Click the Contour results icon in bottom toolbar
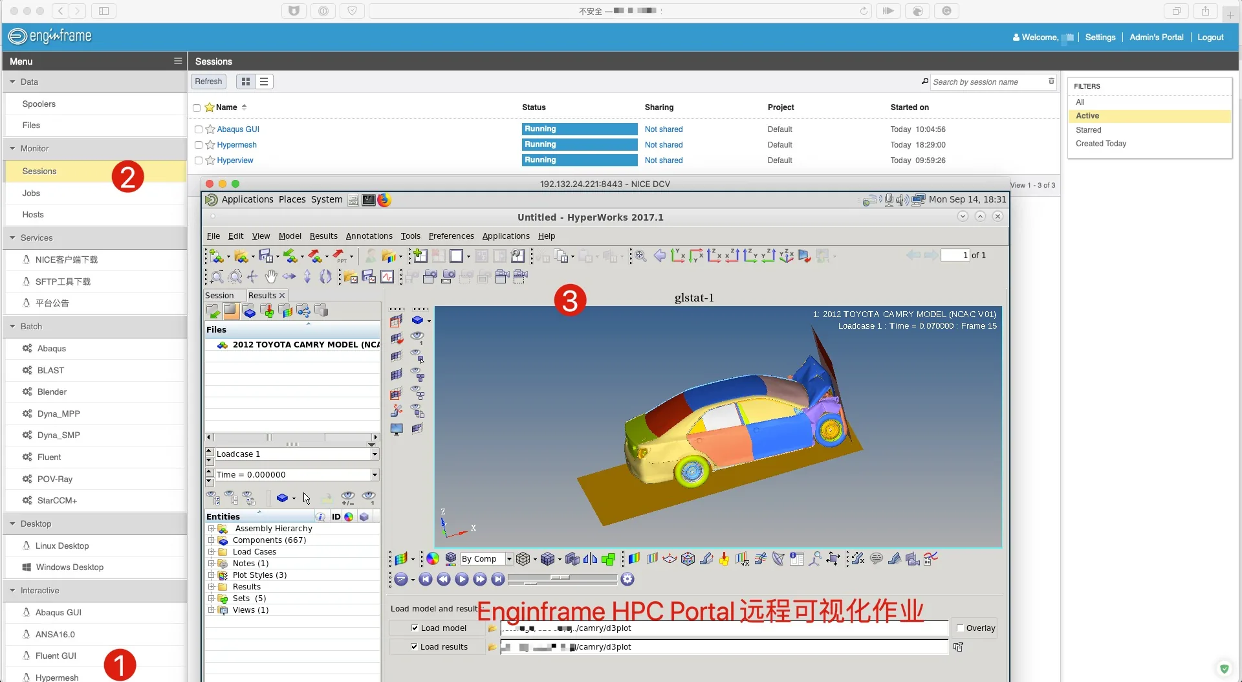1242x682 pixels. (634, 558)
